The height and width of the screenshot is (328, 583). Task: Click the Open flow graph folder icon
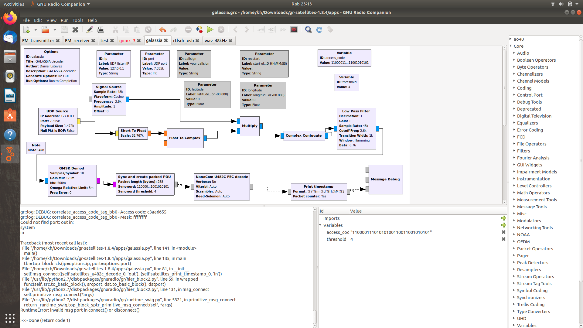point(45,29)
